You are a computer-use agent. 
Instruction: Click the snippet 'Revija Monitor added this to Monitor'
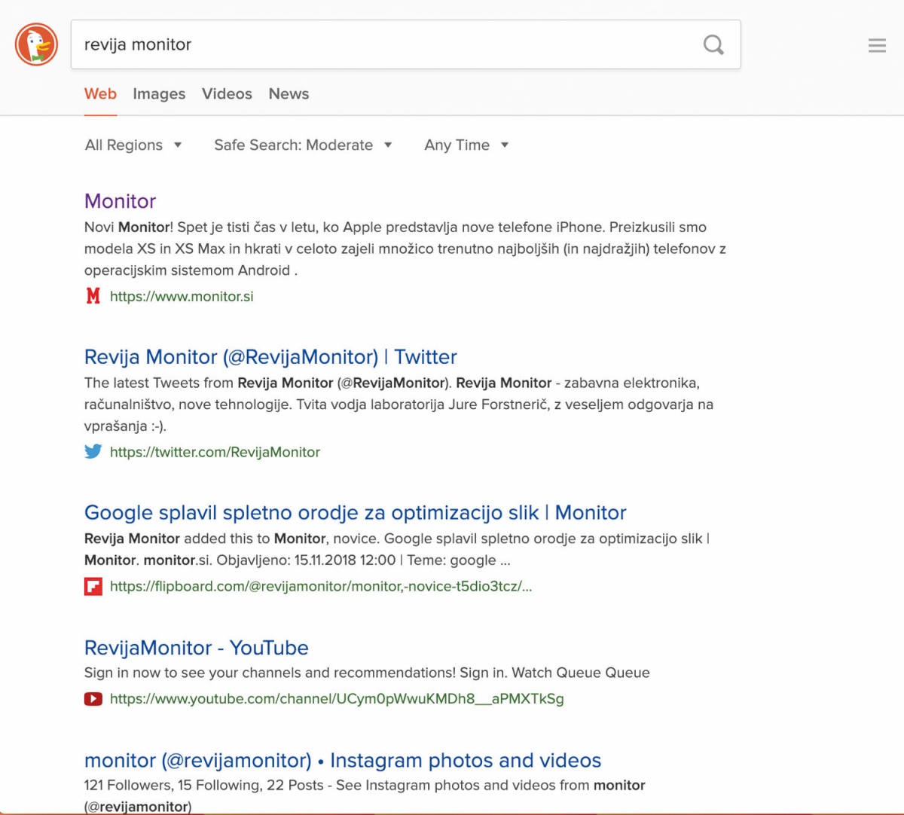[x=397, y=549]
